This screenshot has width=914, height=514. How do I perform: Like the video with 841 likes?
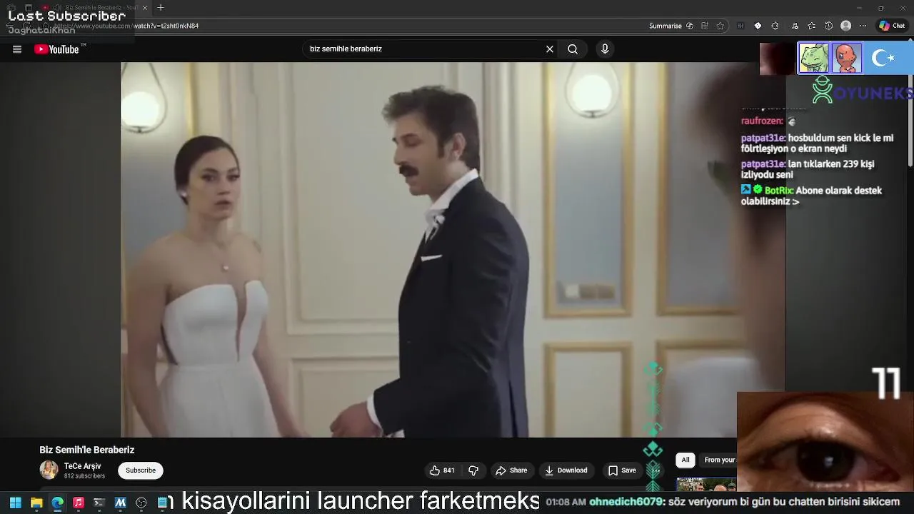click(442, 470)
